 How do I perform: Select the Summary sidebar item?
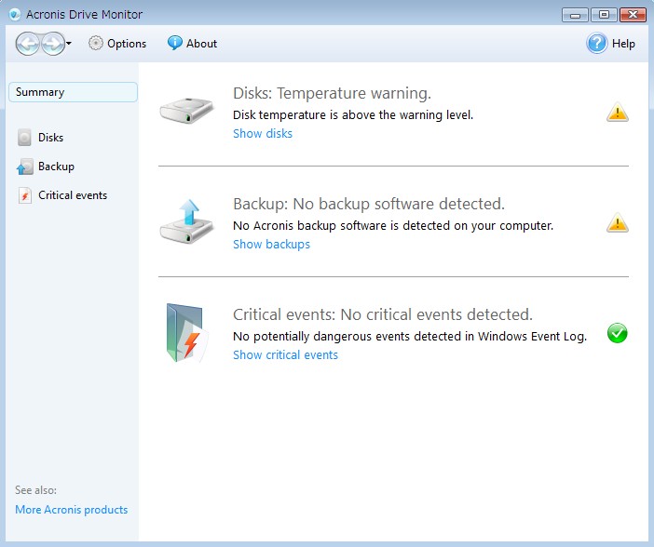pyautogui.click(x=73, y=92)
